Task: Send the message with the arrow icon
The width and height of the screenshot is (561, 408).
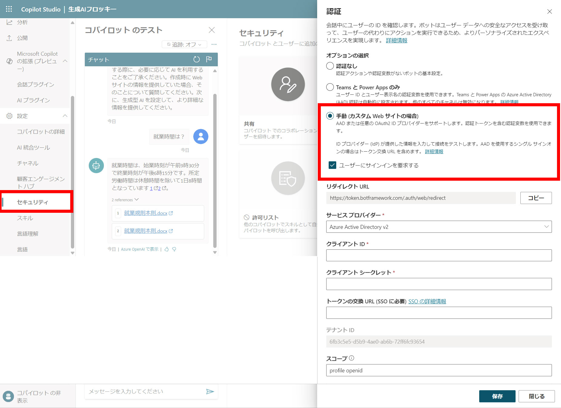Action: click(x=210, y=391)
